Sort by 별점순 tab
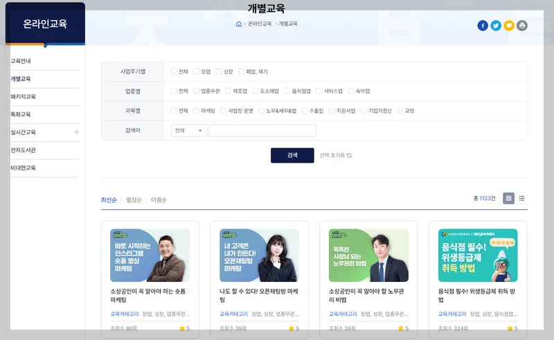 coord(134,200)
